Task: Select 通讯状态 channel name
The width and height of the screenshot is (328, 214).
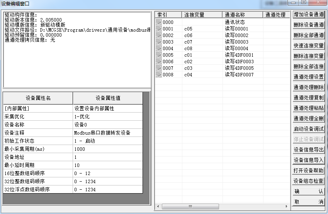Action: [x=235, y=22]
